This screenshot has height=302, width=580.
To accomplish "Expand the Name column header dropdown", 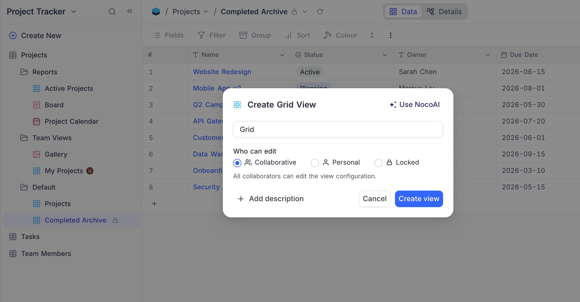I will coord(282,55).
